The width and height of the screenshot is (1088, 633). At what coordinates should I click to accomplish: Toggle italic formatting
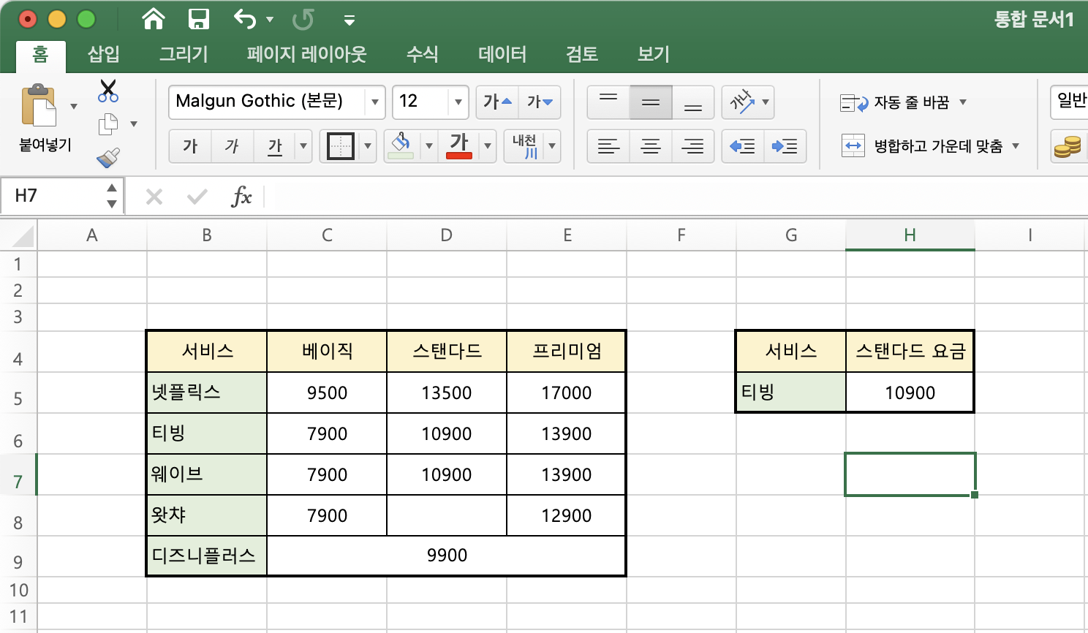[233, 146]
